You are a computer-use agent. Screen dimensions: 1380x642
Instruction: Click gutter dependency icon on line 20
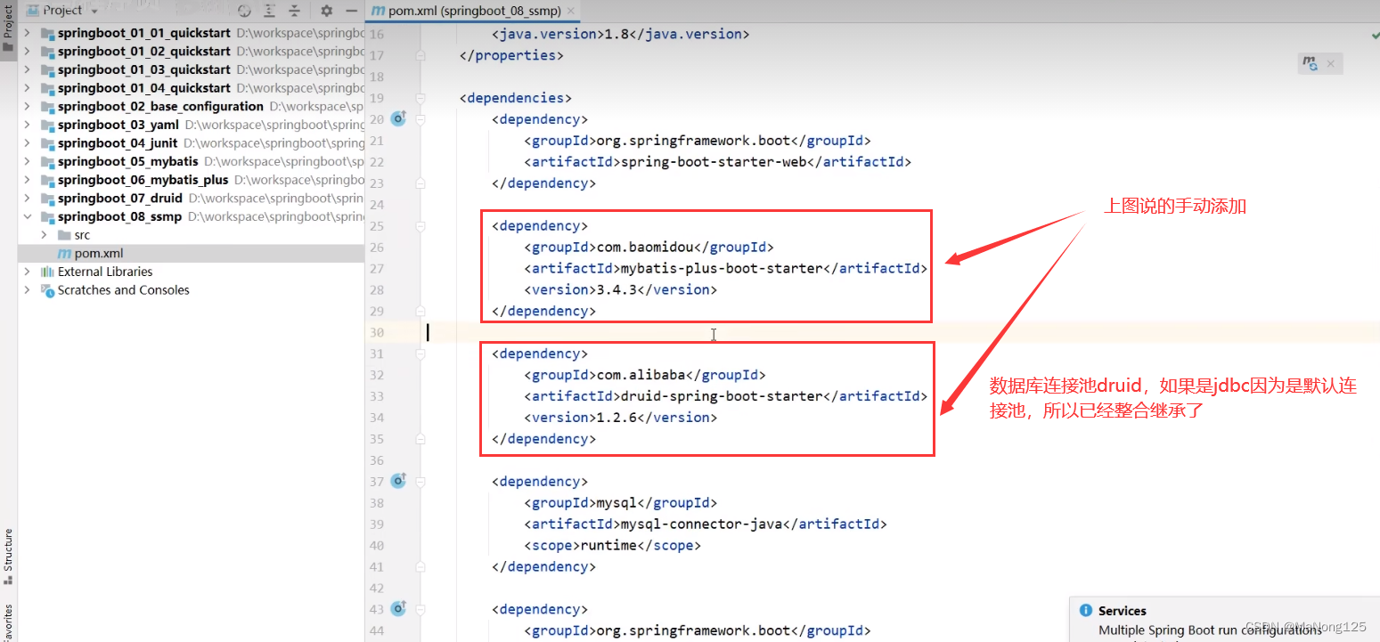(398, 118)
